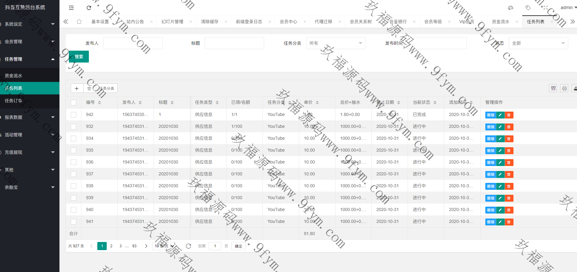Select checkbox for row 934
Viewport: 577px width, 272px height.
click(74, 139)
